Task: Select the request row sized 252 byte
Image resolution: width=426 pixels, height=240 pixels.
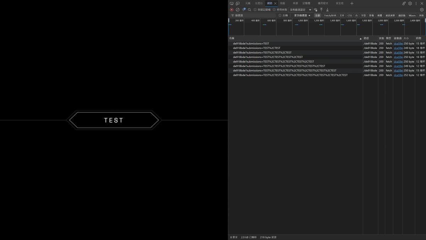Action: point(327,75)
